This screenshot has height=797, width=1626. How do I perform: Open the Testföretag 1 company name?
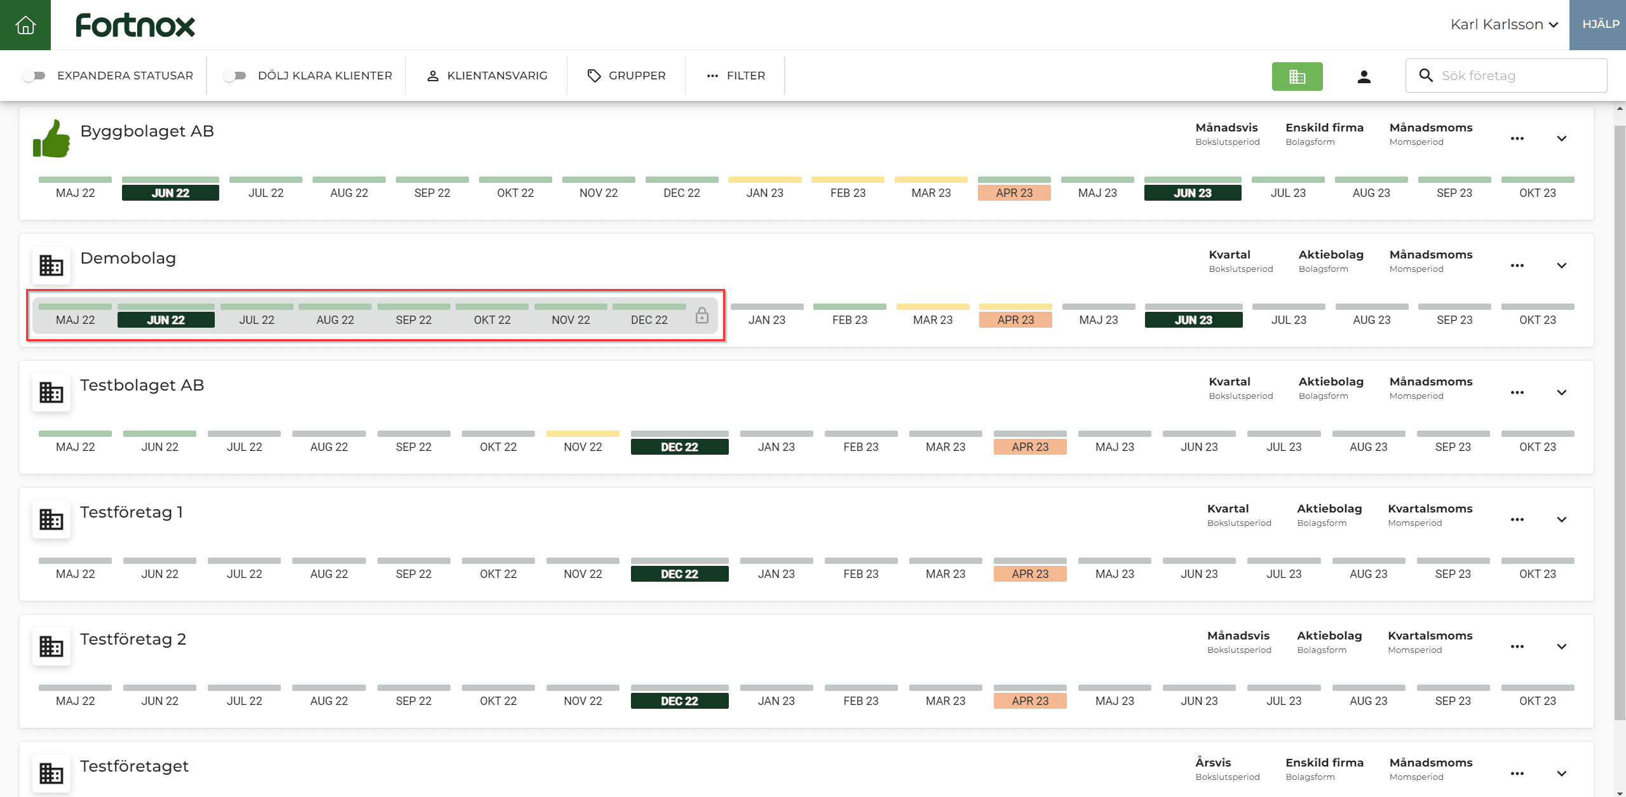click(132, 512)
